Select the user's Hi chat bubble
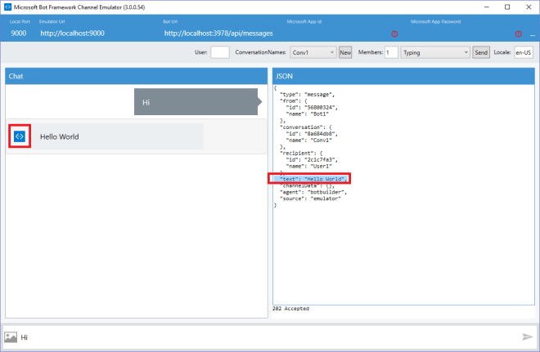540x352 pixels. tap(196, 102)
